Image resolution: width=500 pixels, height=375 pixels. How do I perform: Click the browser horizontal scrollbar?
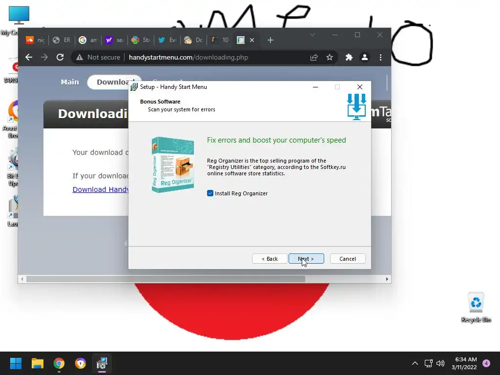click(x=166, y=279)
